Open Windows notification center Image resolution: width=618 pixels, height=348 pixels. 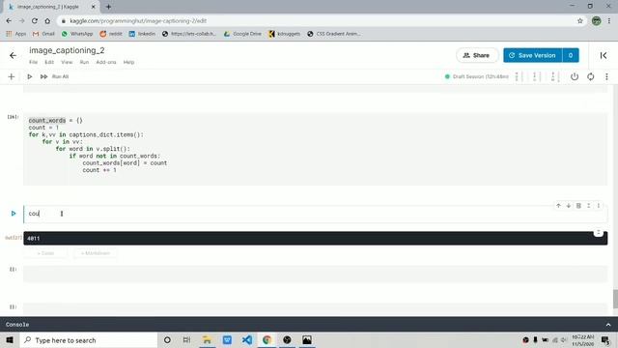point(605,340)
